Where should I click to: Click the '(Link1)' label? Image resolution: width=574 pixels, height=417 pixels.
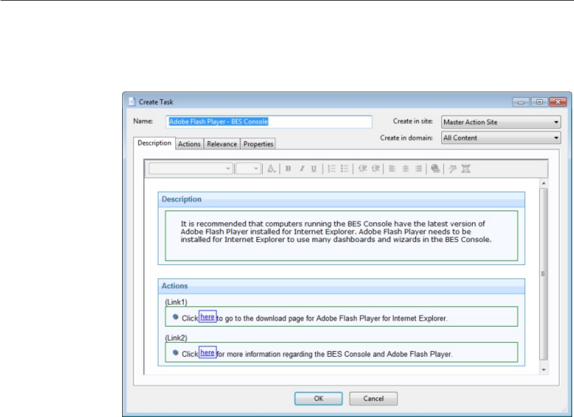tap(176, 302)
